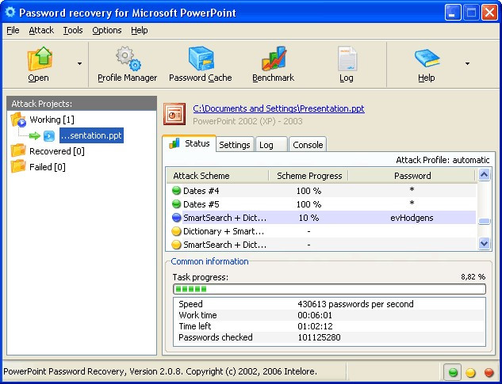Click the PowerPoint file icon
The image size is (502, 384).
click(174, 114)
